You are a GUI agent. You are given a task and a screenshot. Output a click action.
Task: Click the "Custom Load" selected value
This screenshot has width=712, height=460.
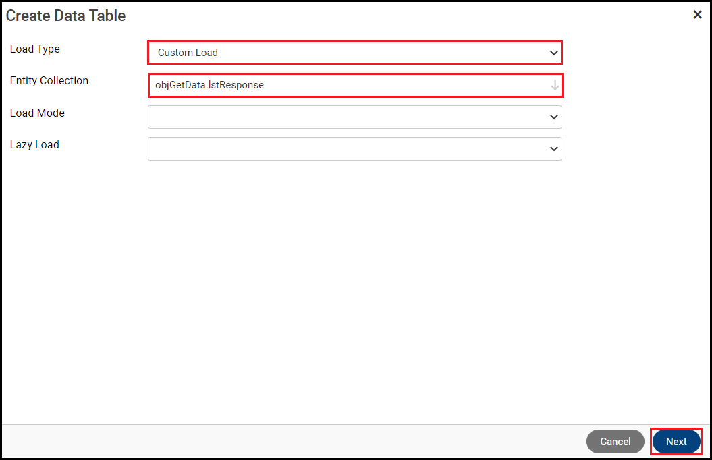pos(188,53)
